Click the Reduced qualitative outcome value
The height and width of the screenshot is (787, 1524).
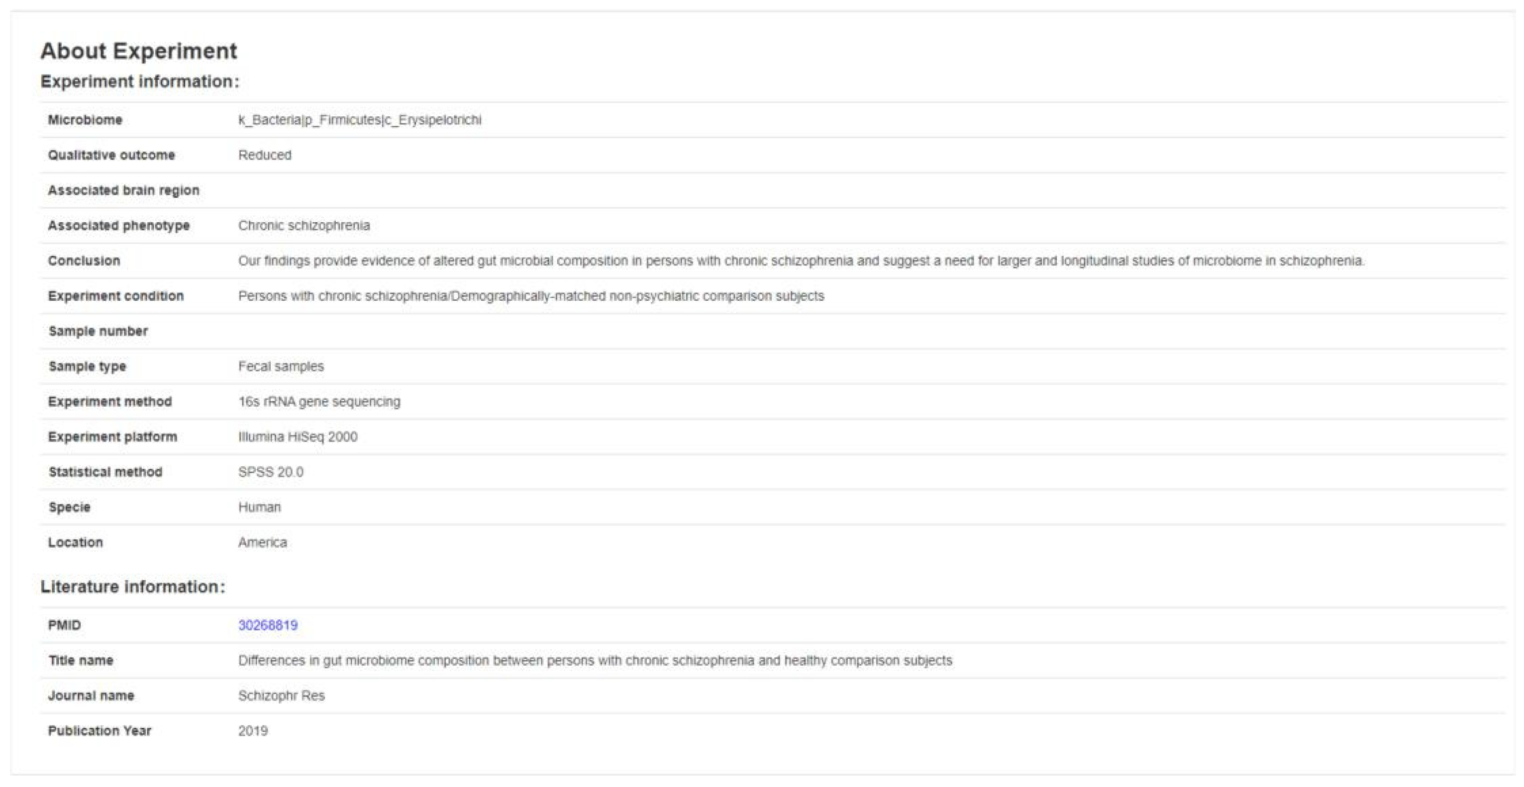265,155
